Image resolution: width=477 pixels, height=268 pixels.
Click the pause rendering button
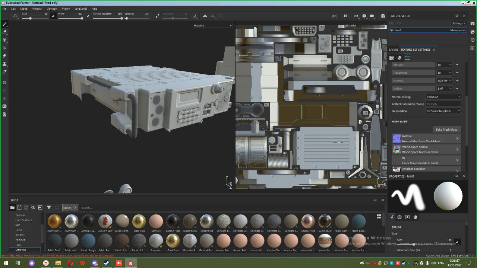point(345,16)
